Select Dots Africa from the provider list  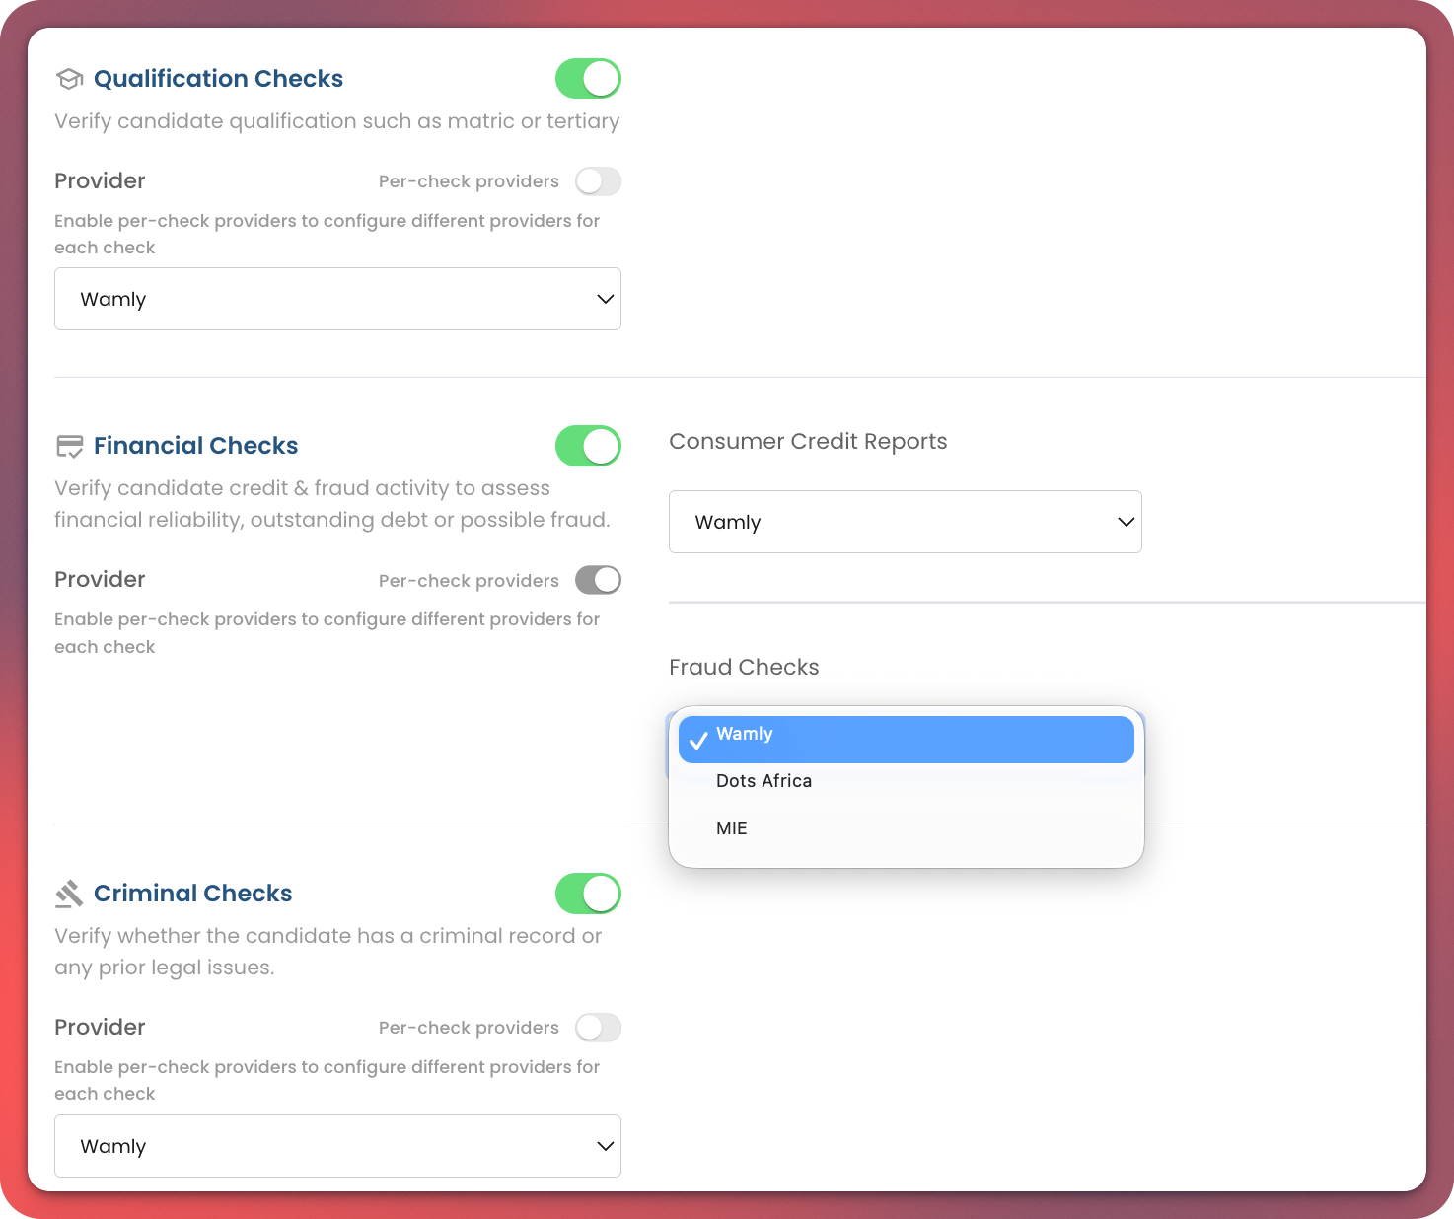coord(764,781)
